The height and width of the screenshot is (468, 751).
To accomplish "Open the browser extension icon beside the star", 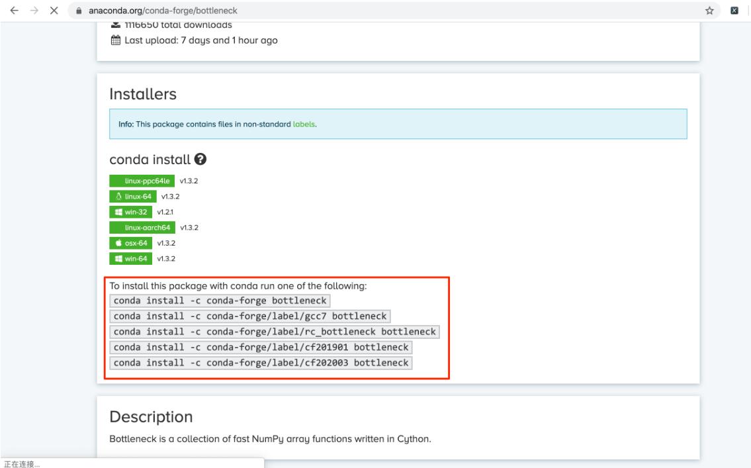I will pos(734,11).
